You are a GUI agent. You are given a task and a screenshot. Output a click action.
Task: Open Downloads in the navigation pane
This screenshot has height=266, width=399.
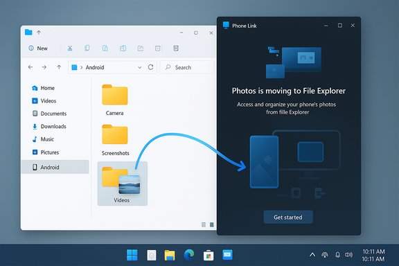click(49, 127)
